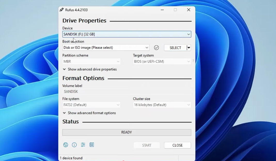
Task: Click the Target system question mark help
Action: pyautogui.click(x=193, y=61)
